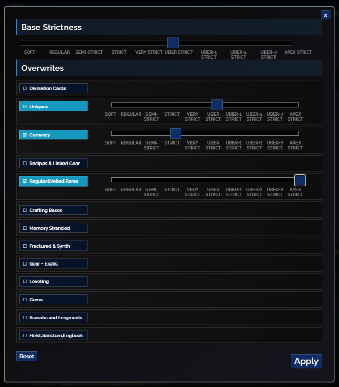The height and width of the screenshot is (387, 339).
Task: Select VERY STRICT under Base Strictness
Action: (x=149, y=52)
